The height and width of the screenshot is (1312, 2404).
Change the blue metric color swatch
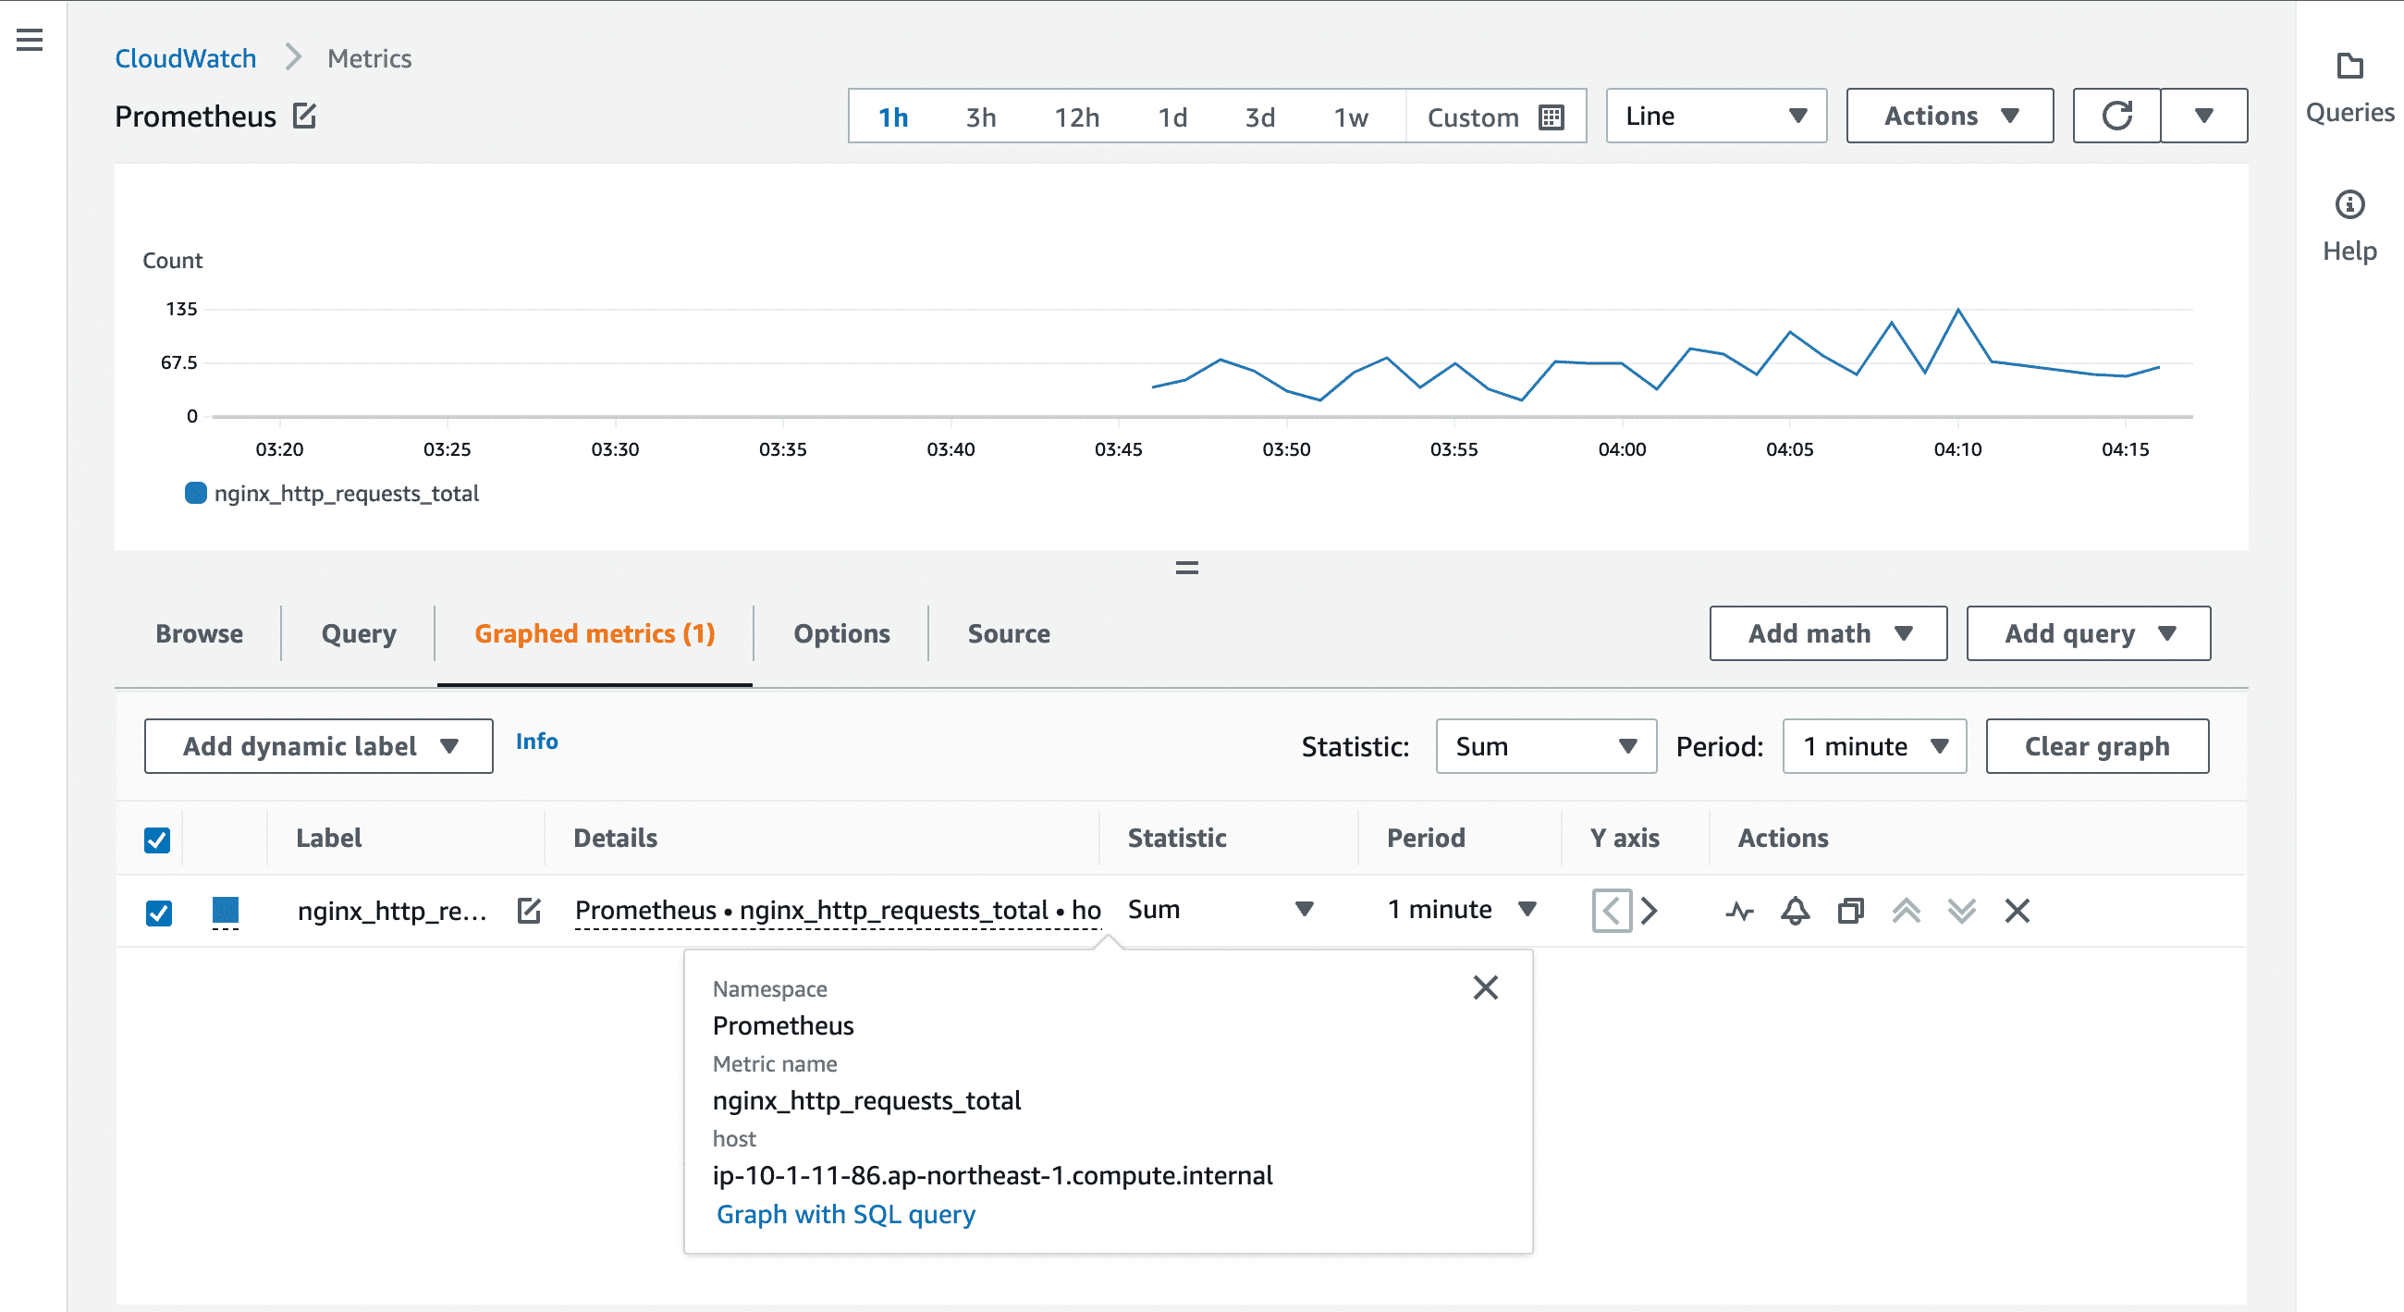coord(225,910)
